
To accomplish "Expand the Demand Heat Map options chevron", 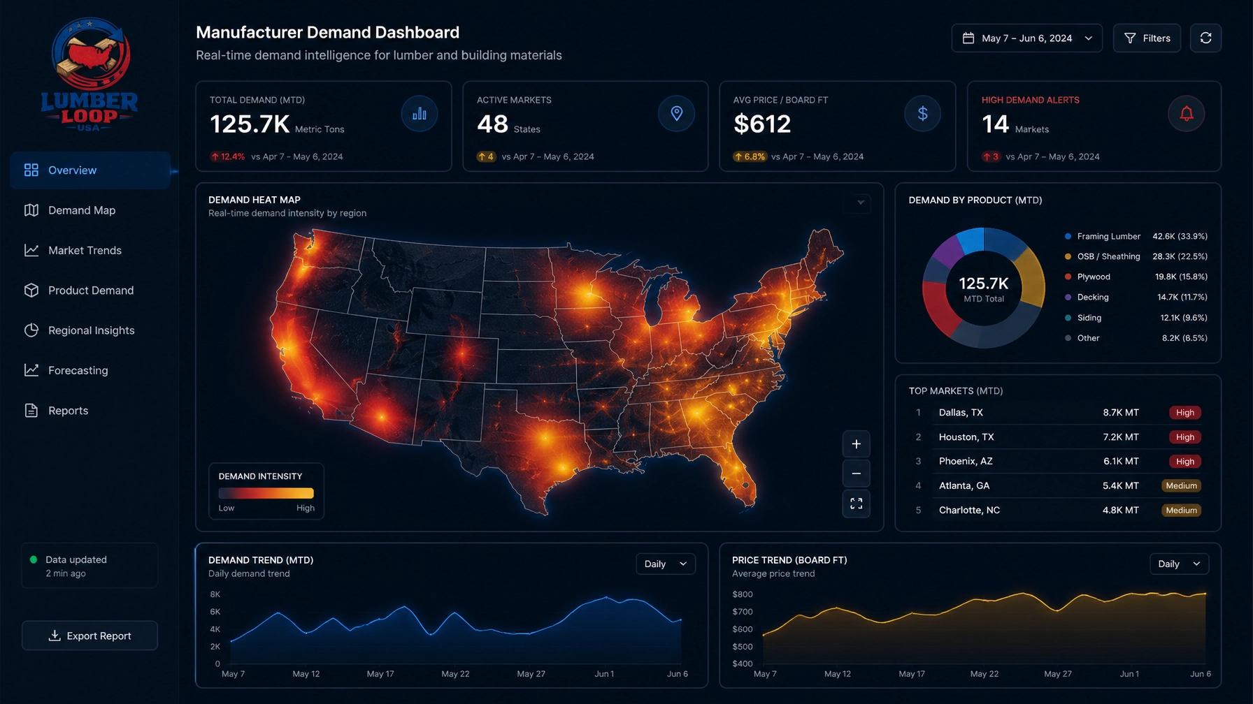I will tap(861, 203).
